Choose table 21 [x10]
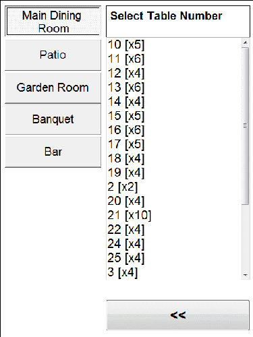The width and height of the screenshot is (253, 337). [x=174, y=215]
